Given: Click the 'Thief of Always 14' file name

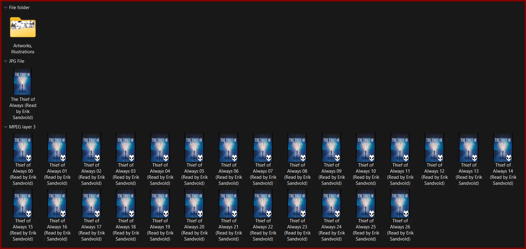Looking at the screenshot, I should pyautogui.click(x=503, y=174).
